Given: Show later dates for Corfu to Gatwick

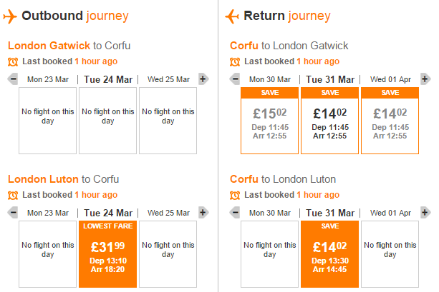Looking at the screenshot, I should click(x=425, y=79).
